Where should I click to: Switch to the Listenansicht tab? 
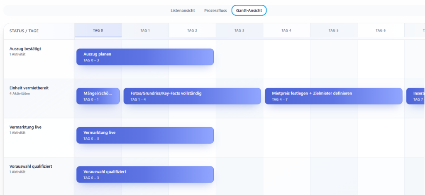tap(183, 10)
